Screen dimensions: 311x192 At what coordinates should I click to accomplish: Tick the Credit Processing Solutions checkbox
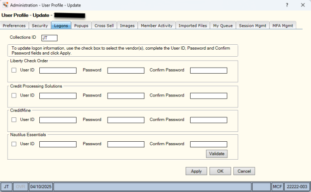(14, 96)
